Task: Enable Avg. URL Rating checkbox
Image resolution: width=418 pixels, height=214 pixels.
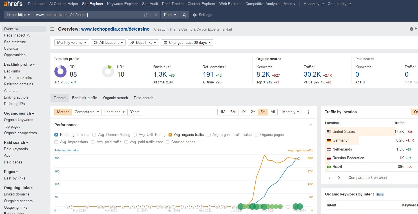Action: pyautogui.click(x=135, y=135)
